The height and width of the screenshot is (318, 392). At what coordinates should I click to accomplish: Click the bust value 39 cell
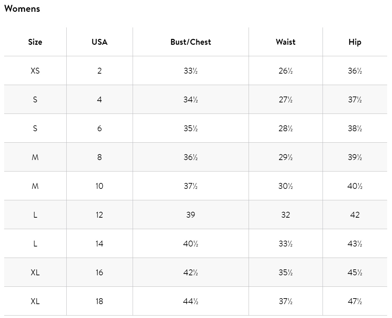point(191,215)
